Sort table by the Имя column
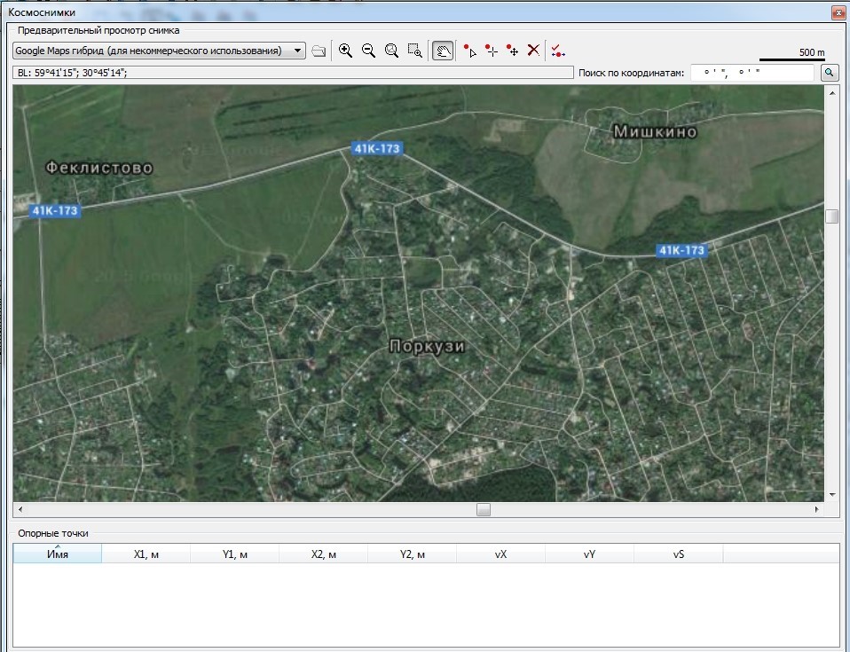Viewport: 850px width, 652px height. pos(58,554)
